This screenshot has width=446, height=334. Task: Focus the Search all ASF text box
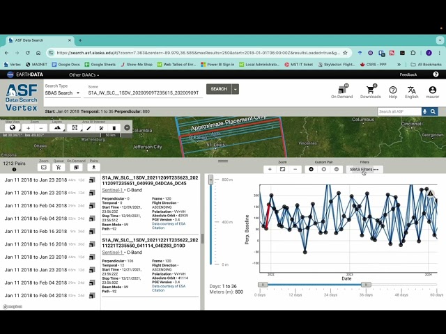[399, 111]
